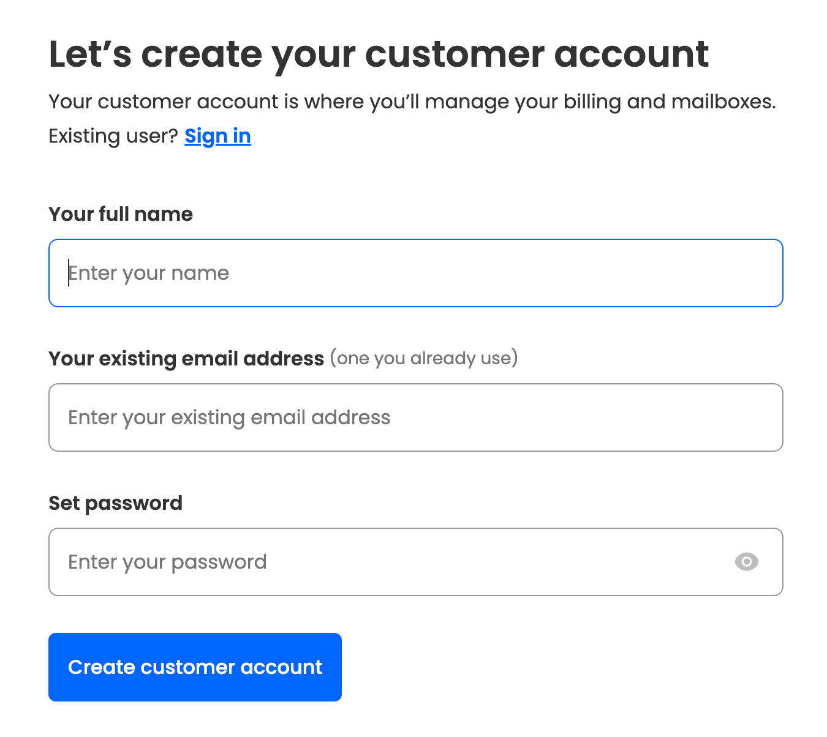Focus the Enter your name field
This screenshot has width=827, height=737.
416,273
